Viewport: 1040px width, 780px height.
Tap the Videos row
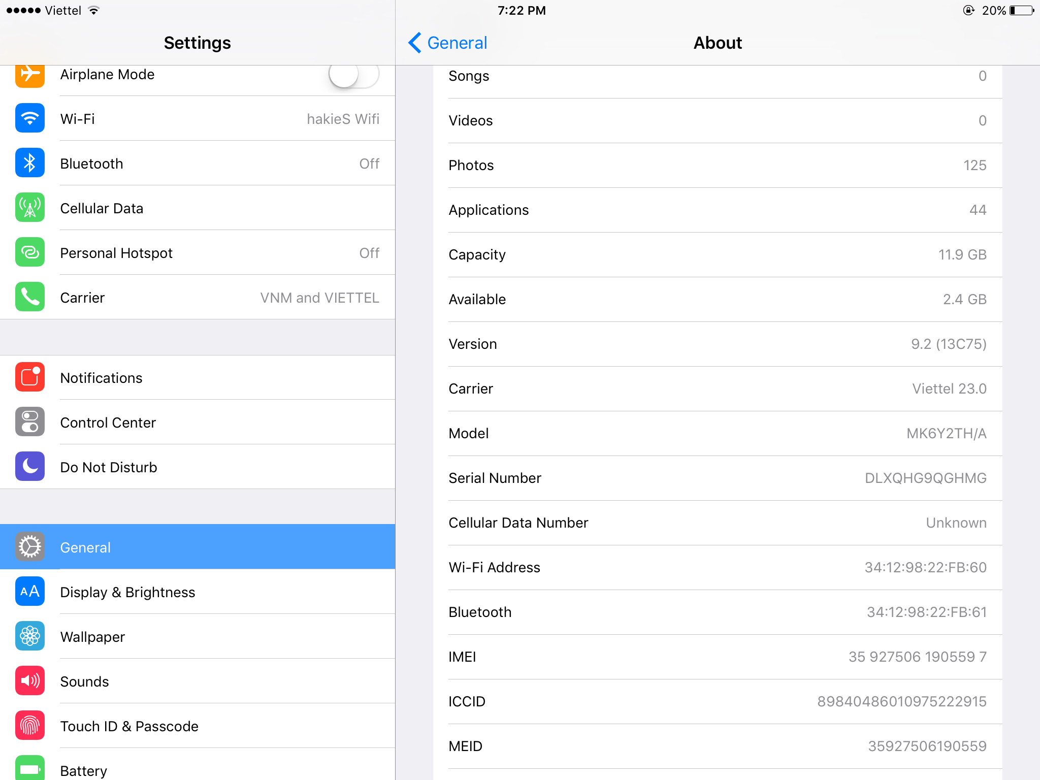(x=718, y=121)
